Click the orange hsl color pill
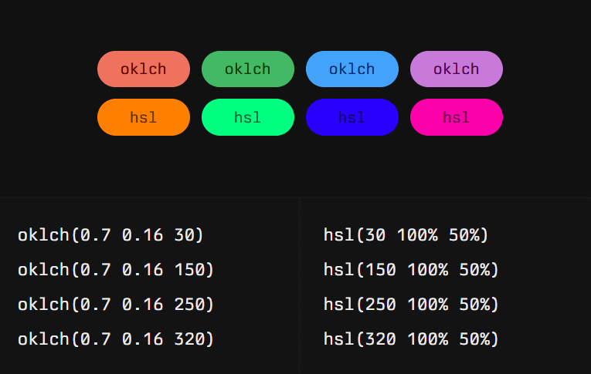Image resolution: width=591 pixels, height=374 pixels. 144,117
